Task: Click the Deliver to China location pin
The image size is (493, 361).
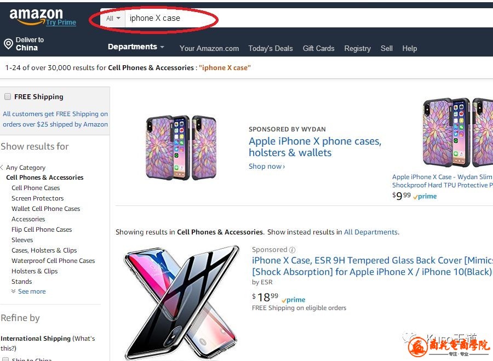Action: [8, 44]
